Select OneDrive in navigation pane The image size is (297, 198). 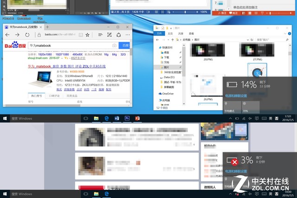[x=166, y=94]
